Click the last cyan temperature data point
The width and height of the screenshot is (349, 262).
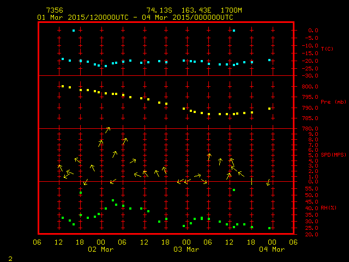click(x=269, y=60)
